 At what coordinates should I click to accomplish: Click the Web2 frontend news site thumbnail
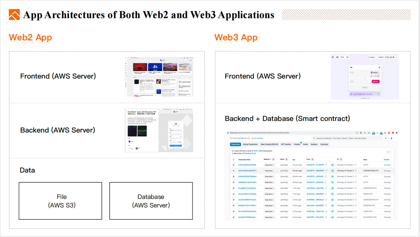(x=159, y=77)
